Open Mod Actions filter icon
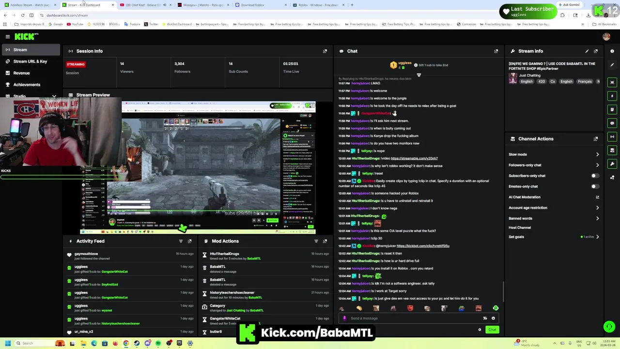The image size is (620, 349). 316,241
